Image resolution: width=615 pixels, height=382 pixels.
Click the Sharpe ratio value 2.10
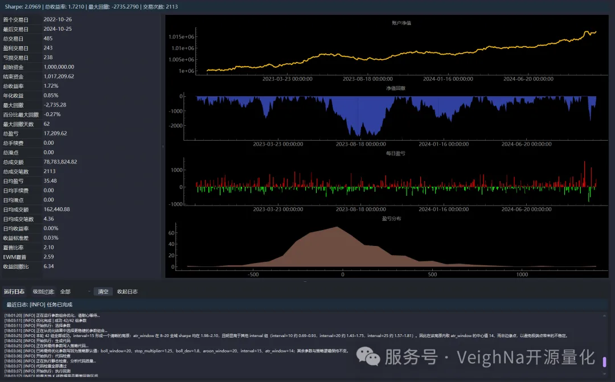48,248
